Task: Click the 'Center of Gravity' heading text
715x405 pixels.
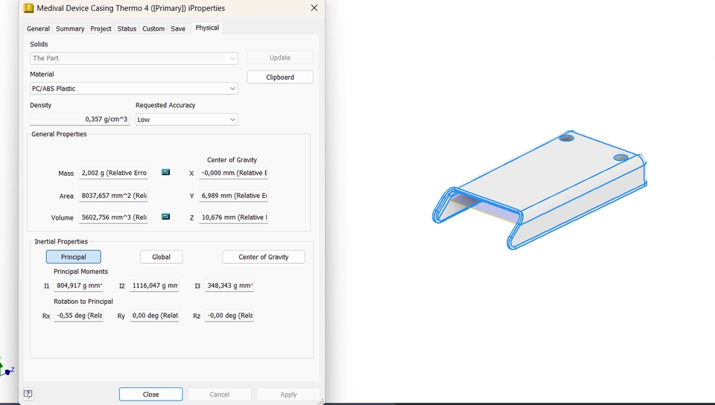Action: coord(232,160)
